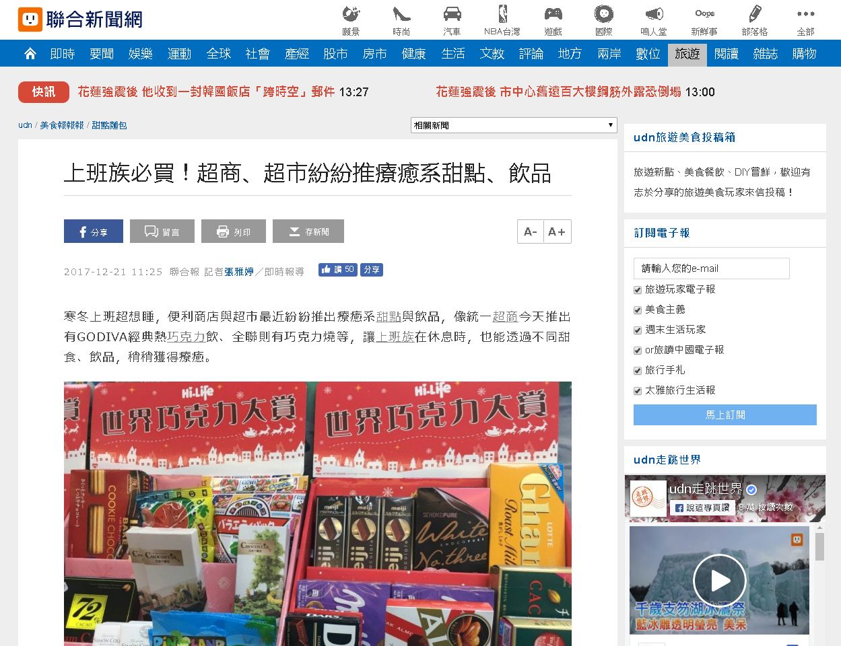Open the 部落格 pencil icon
The image size is (841, 646).
pos(755,20)
